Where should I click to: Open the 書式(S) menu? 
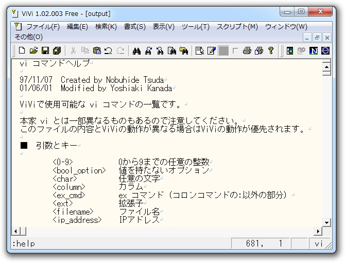coord(135,27)
